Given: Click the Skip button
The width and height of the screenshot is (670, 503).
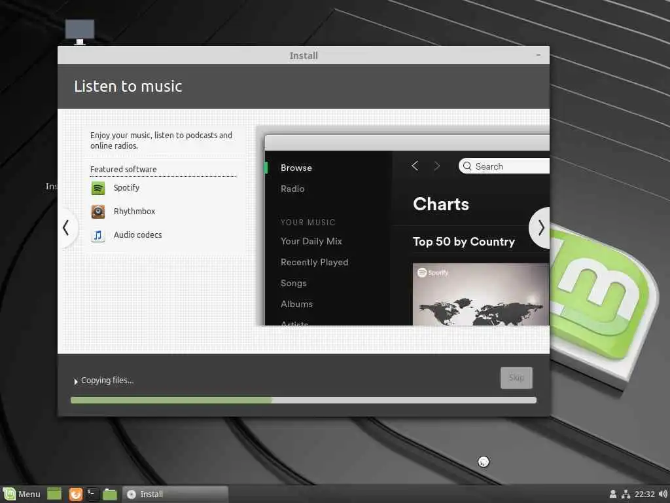Looking at the screenshot, I should (517, 378).
